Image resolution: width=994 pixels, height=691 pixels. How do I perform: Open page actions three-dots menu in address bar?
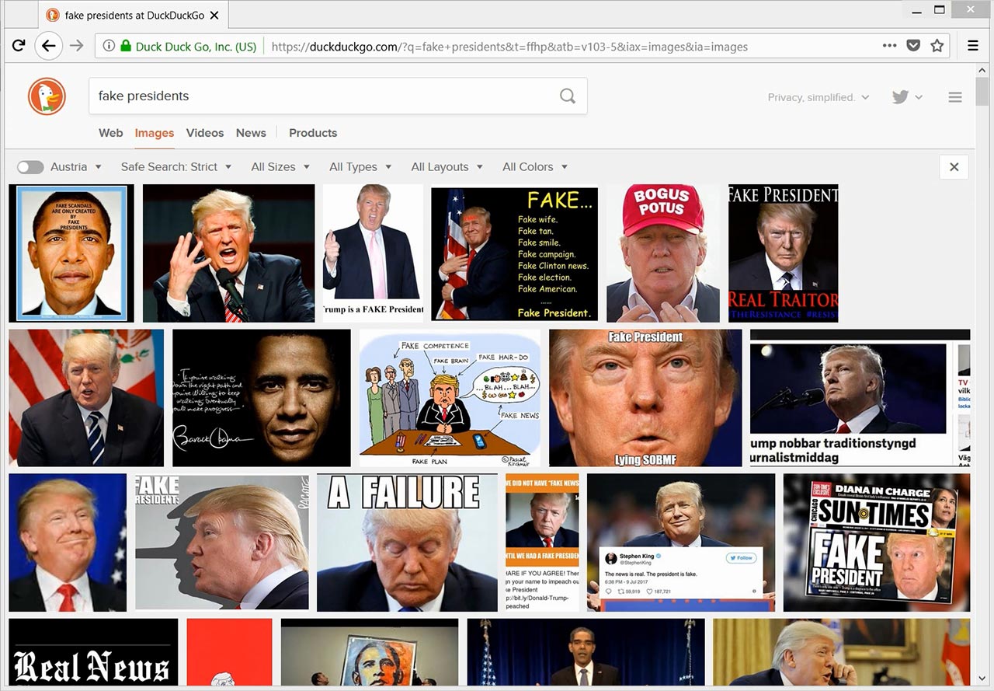click(890, 46)
